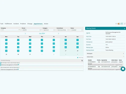
Task: Select calendar day 3
Action: click(30, 40)
